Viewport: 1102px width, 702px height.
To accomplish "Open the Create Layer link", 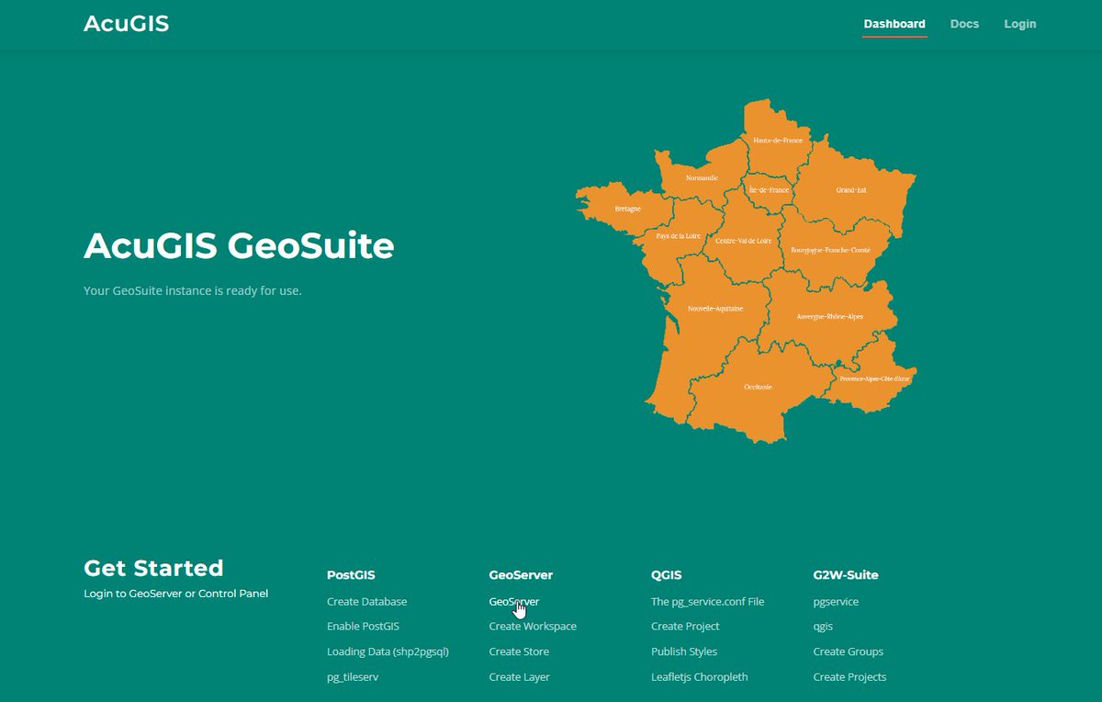I will 519,677.
